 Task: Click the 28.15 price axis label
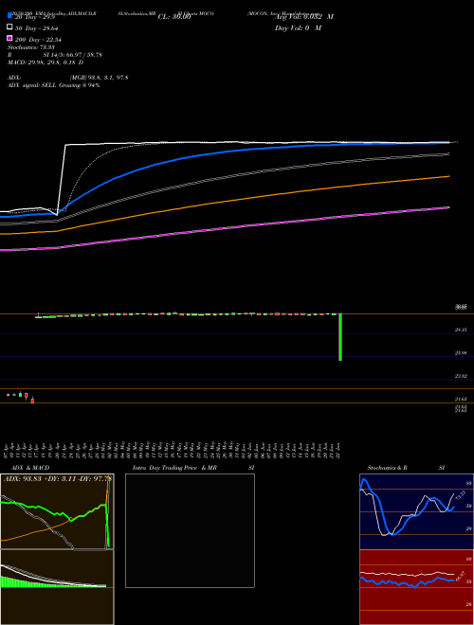(x=461, y=330)
